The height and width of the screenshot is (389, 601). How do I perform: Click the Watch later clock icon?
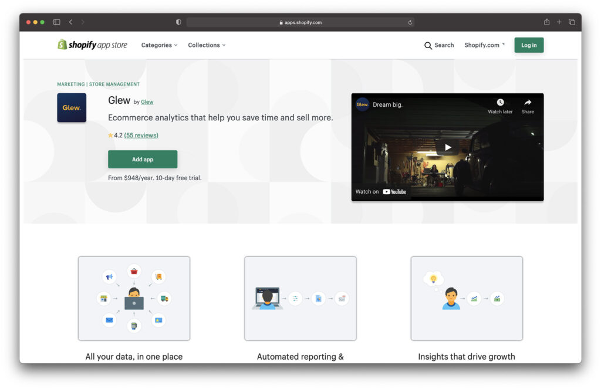click(x=500, y=102)
